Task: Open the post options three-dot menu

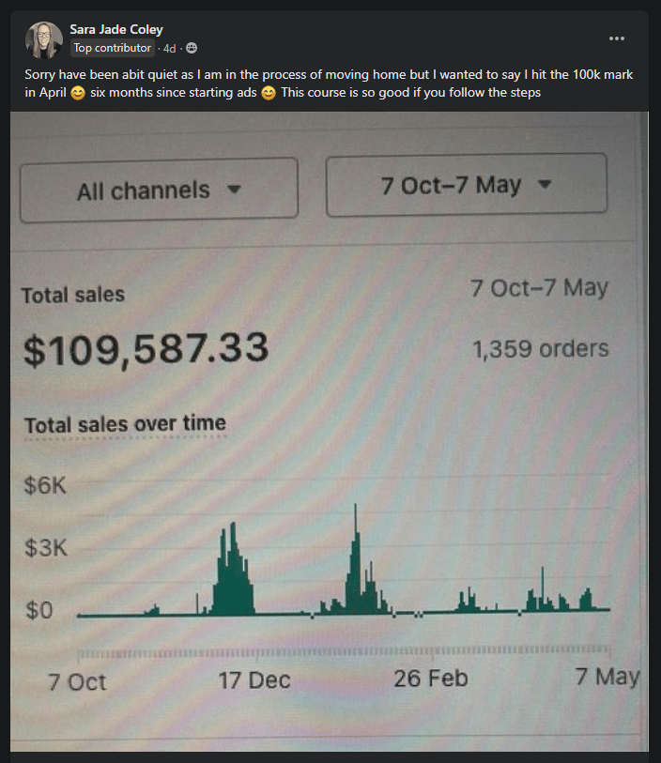Action: tap(617, 38)
